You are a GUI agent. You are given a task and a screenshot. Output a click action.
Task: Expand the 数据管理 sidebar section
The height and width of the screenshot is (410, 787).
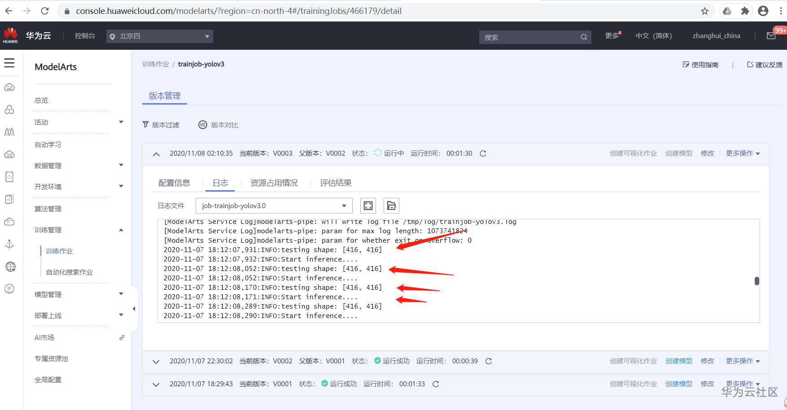click(x=121, y=165)
